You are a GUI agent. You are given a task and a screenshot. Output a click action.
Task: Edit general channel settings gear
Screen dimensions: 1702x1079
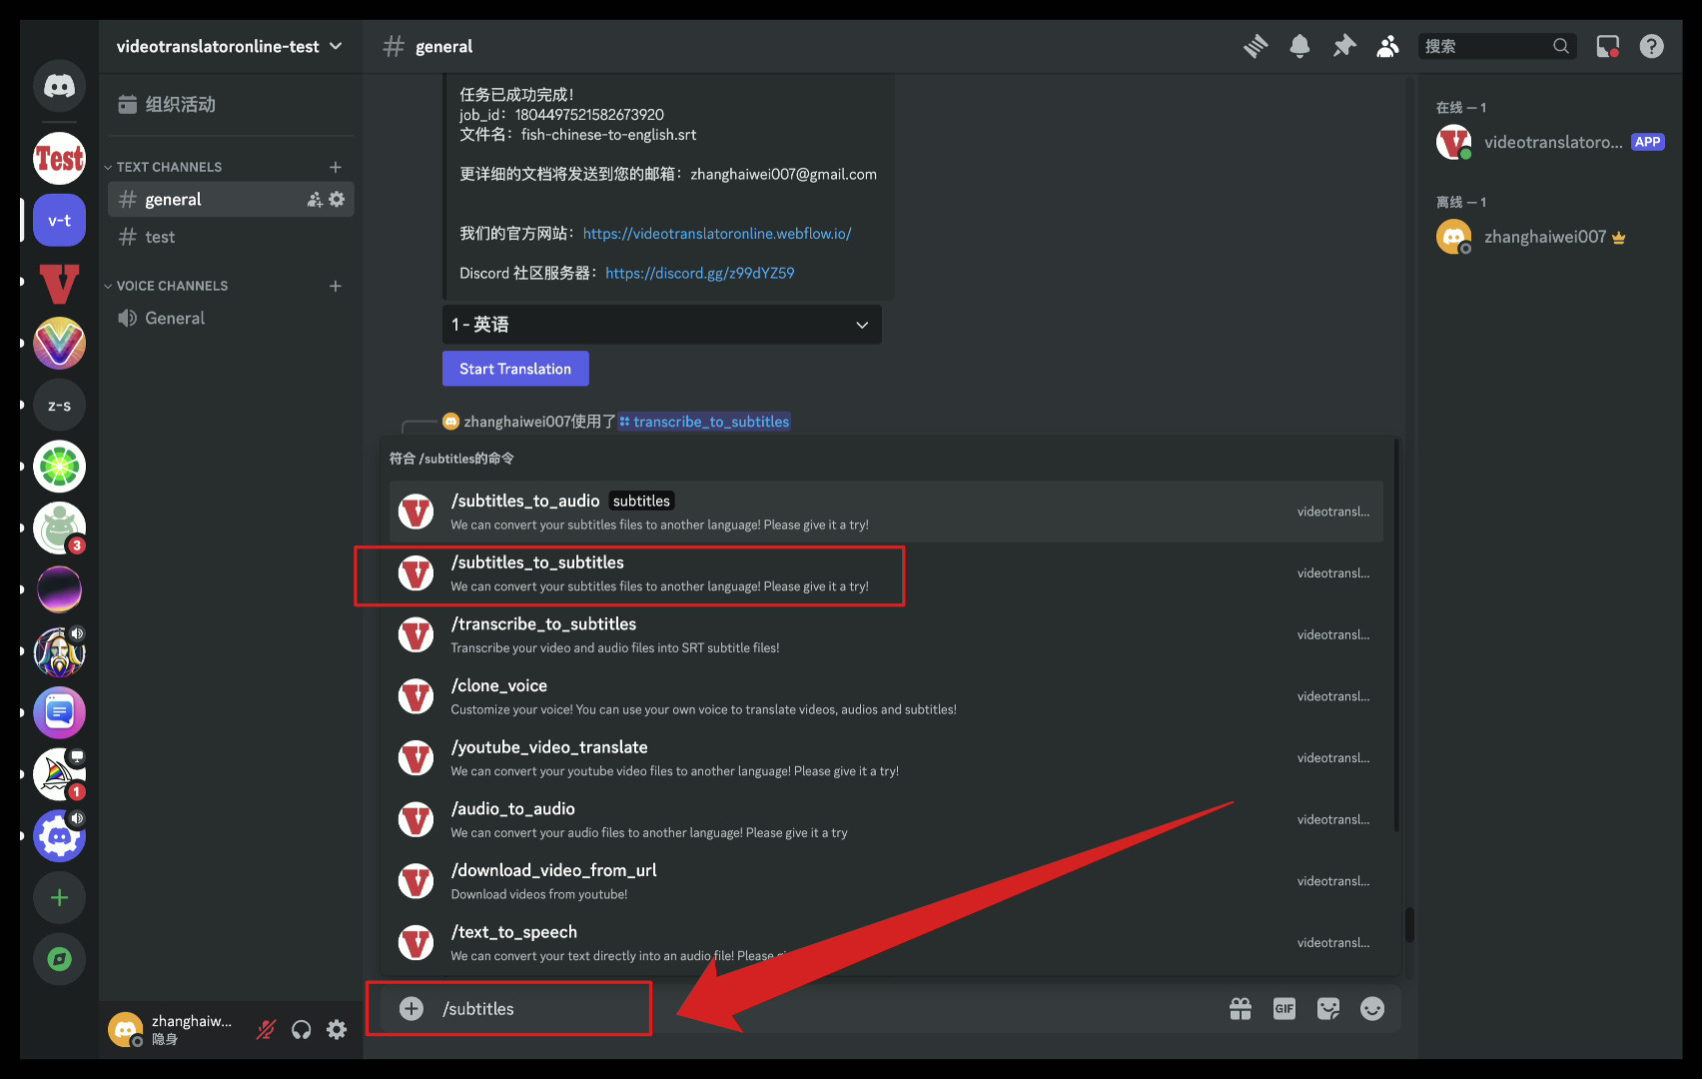337,199
